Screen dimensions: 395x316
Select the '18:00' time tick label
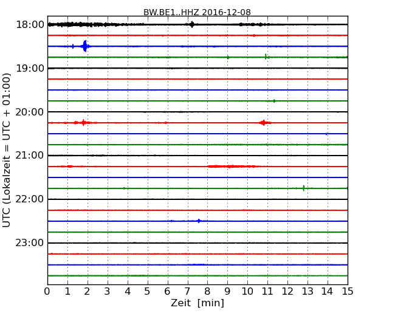pyautogui.click(x=30, y=25)
